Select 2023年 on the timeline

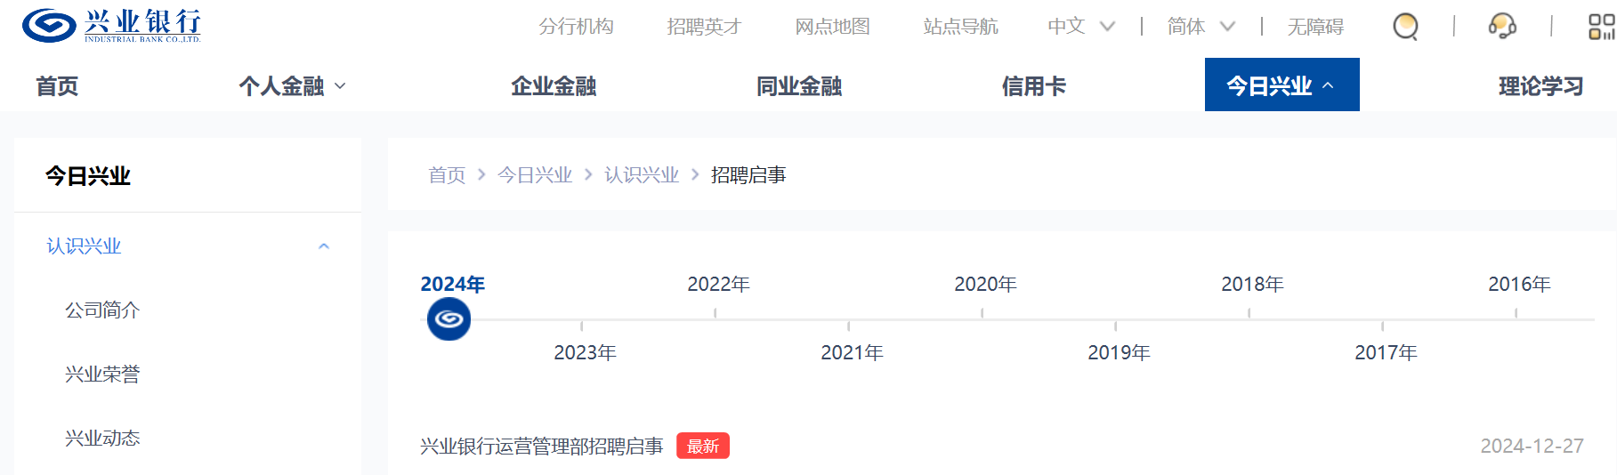[585, 353]
